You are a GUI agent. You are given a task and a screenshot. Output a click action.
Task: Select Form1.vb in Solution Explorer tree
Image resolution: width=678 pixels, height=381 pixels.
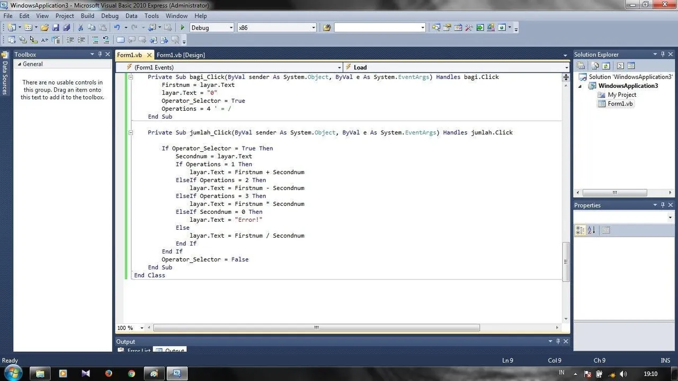[620, 104]
